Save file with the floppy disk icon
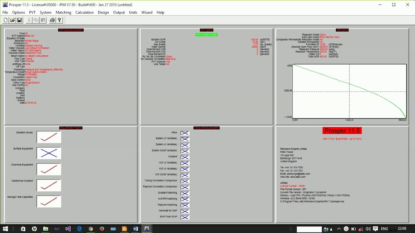 tap(19, 20)
